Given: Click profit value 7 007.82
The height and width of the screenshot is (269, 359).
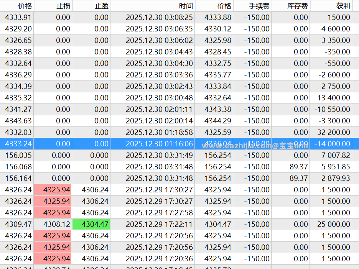Looking at the screenshot, I should [336, 155].
